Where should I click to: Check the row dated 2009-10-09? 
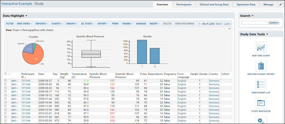(x=5, y=102)
